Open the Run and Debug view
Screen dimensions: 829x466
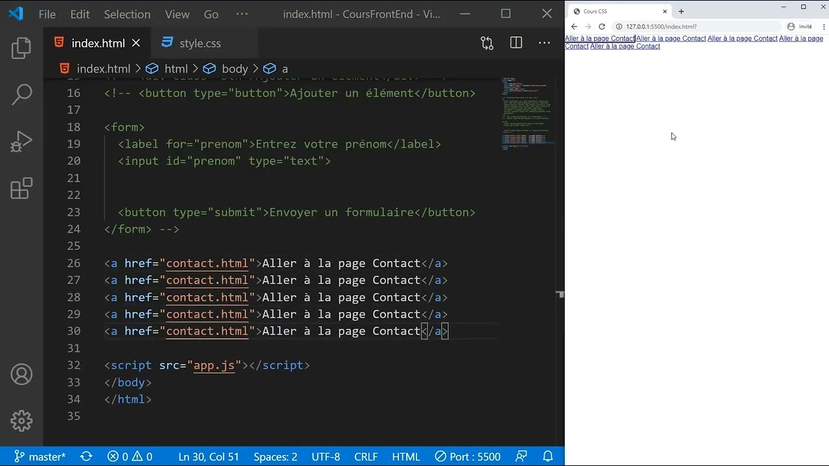pyautogui.click(x=21, y=142)
